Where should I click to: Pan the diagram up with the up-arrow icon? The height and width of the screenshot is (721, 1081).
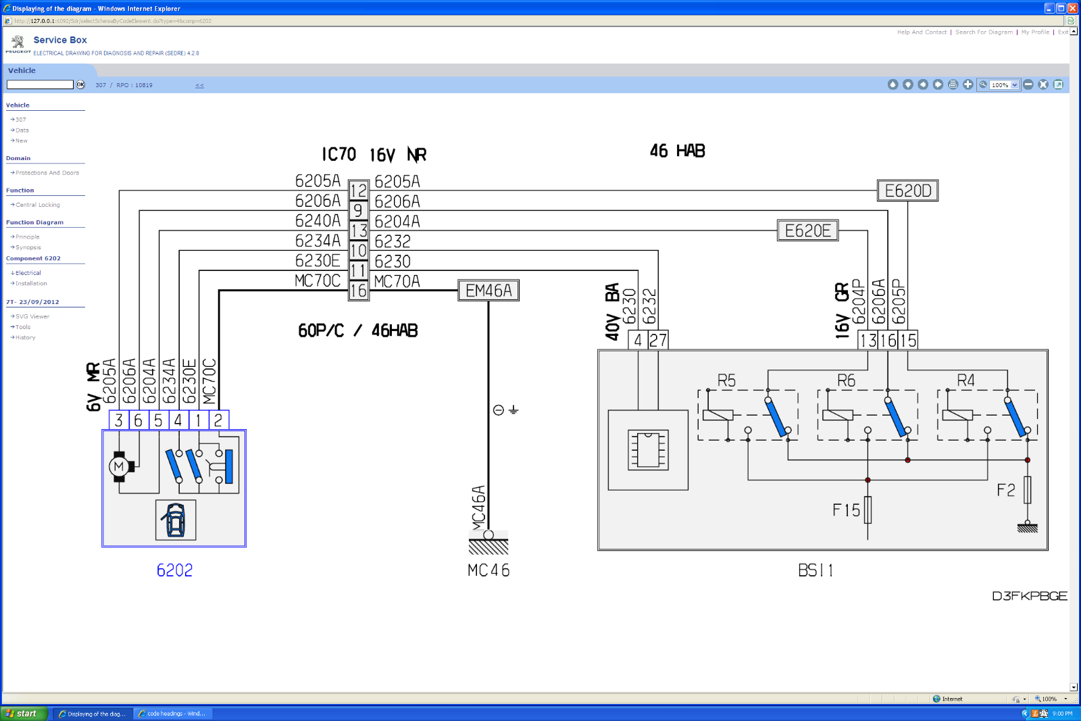893,84
